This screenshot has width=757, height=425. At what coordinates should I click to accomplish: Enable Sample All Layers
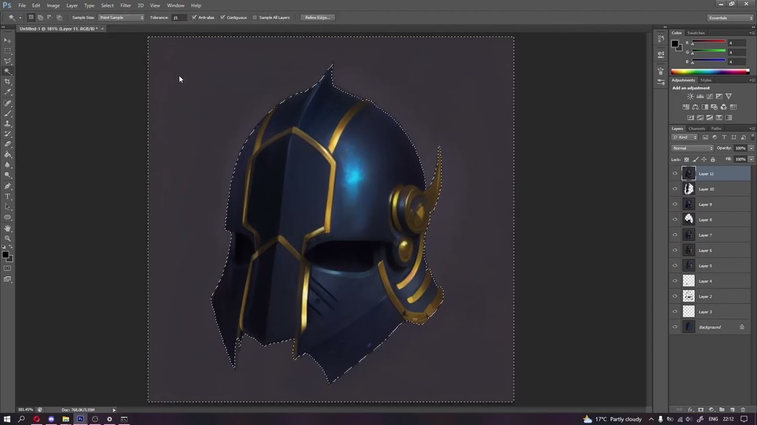(255, 17)
